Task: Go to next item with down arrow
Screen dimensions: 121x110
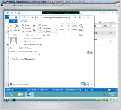Action: pyautogui.click(x=32, y=17)
